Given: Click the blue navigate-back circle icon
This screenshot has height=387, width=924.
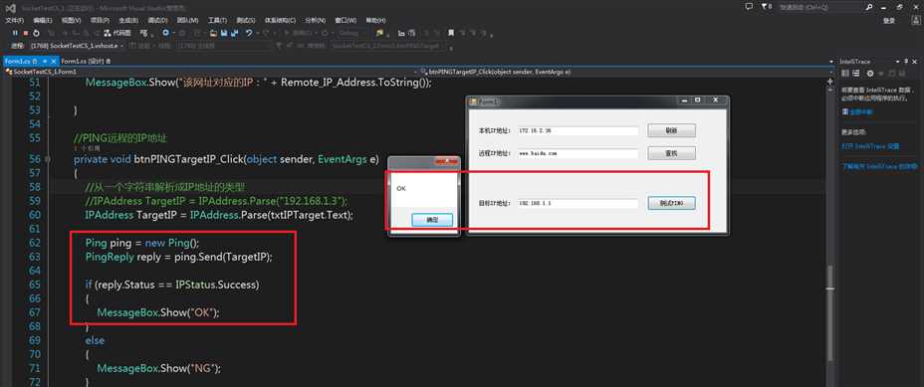Looking at the screenshot, I should point(166,33).
